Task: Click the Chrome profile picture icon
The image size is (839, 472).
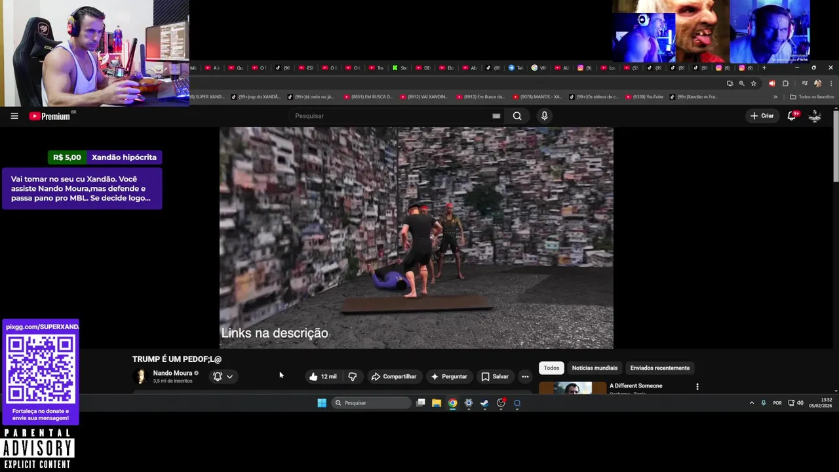Action: point(817,84)
